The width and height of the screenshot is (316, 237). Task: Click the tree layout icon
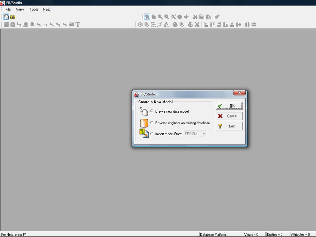(166, 25)
